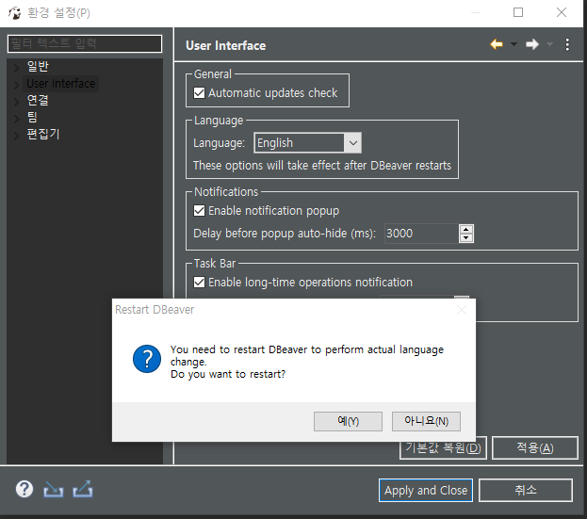Select User Interface in the tree

(x=61, y=83)
